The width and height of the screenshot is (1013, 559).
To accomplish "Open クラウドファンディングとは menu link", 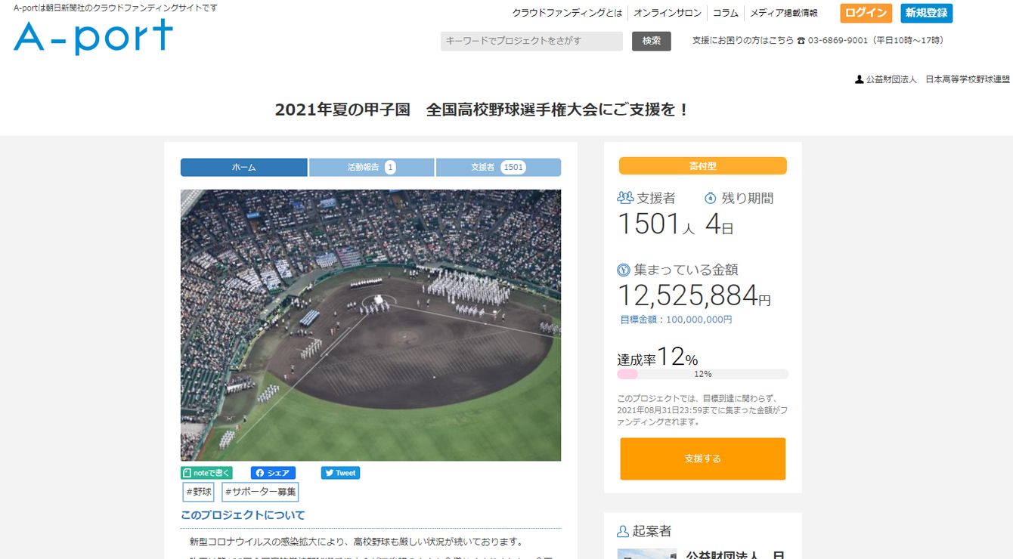I will coord(567,13).
